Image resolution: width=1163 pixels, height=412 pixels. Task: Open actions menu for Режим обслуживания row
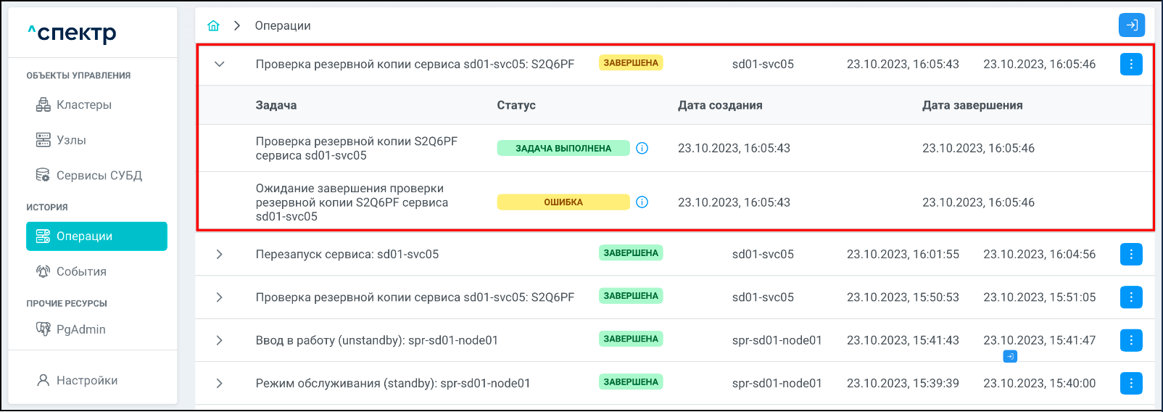1131,383
